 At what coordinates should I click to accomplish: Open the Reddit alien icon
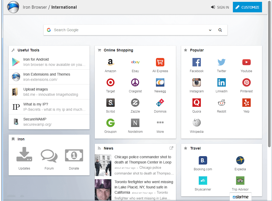[x=222, y=103]
